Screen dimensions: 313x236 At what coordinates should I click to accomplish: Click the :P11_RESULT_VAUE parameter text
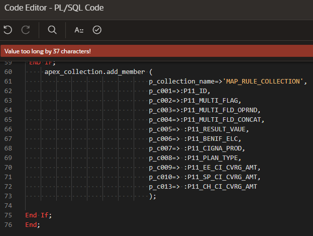(215, 129)
